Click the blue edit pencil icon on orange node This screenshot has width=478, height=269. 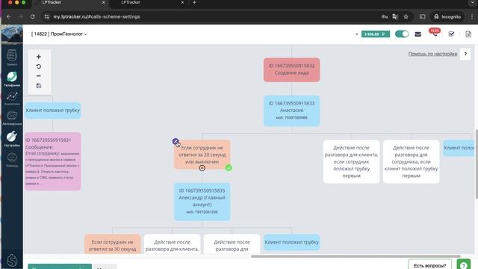pos(176,141)
